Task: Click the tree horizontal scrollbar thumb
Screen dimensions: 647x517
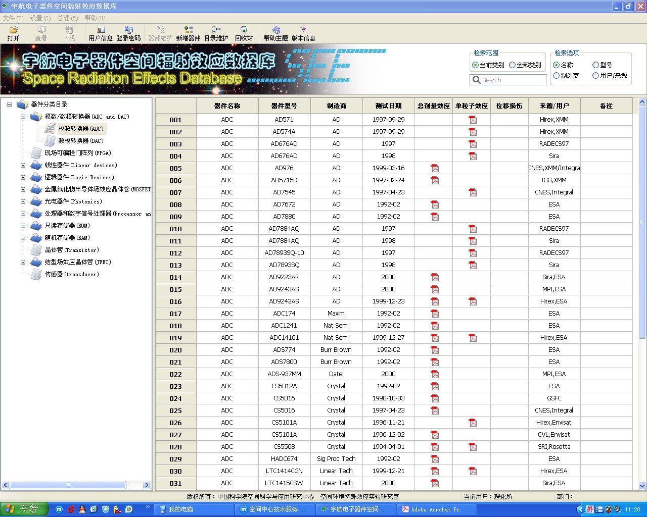Action: [68, 485]
